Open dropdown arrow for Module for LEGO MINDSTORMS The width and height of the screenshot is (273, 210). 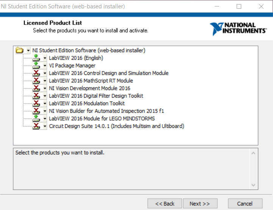point(45,119)
